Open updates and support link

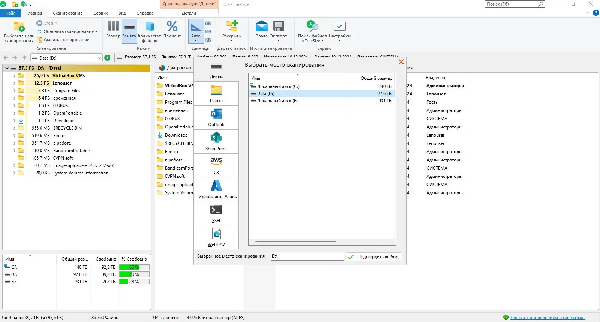coord(547,318)
